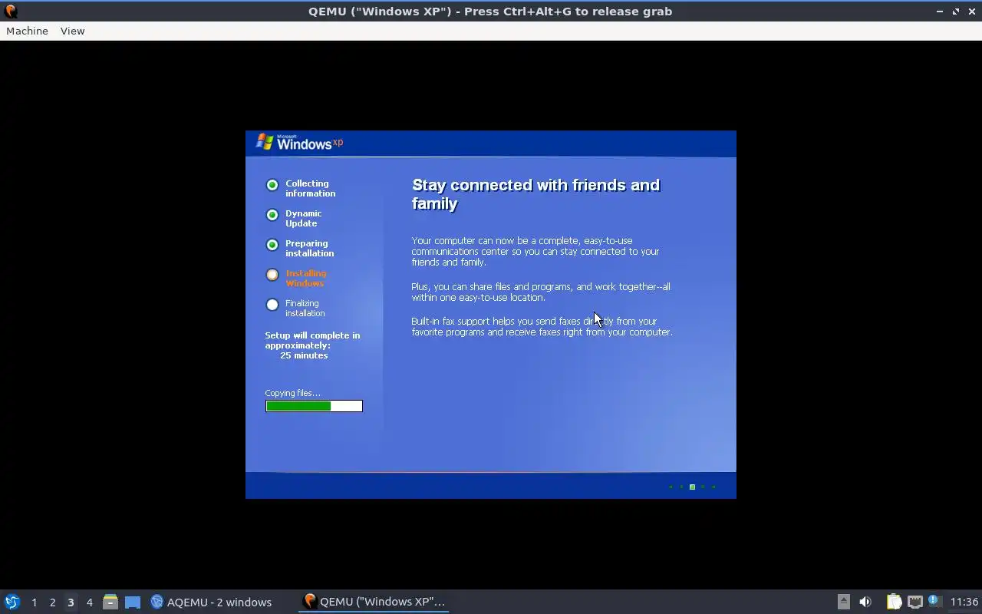Switch to QEMU Windows XP taskbar item

pos(374,602)
